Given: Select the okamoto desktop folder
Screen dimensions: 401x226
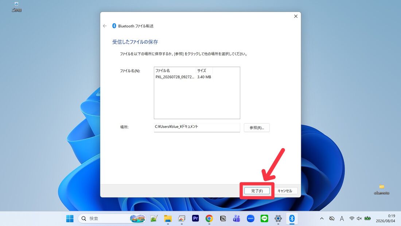Looking at the screenshot, I should (x=382, y=189).
